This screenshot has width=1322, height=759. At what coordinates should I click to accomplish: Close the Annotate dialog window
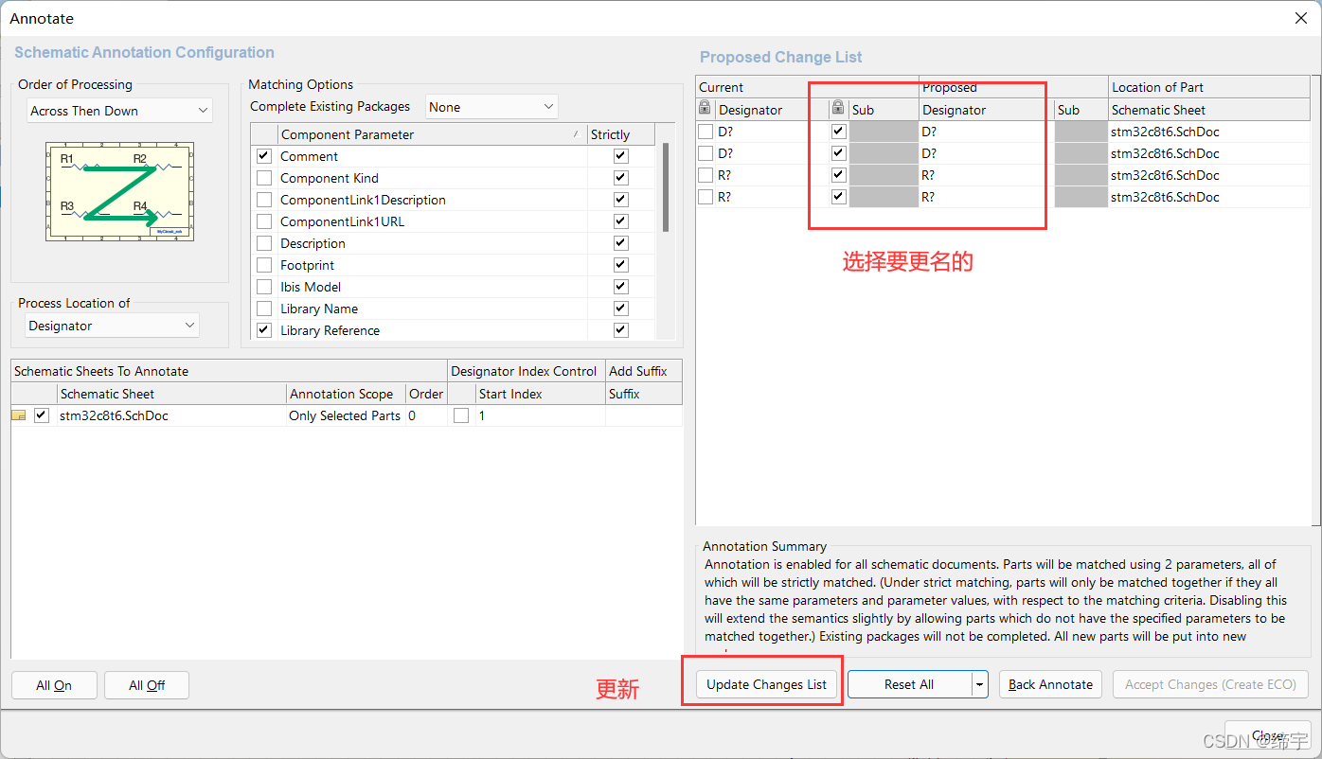(x=1300, y=18)
